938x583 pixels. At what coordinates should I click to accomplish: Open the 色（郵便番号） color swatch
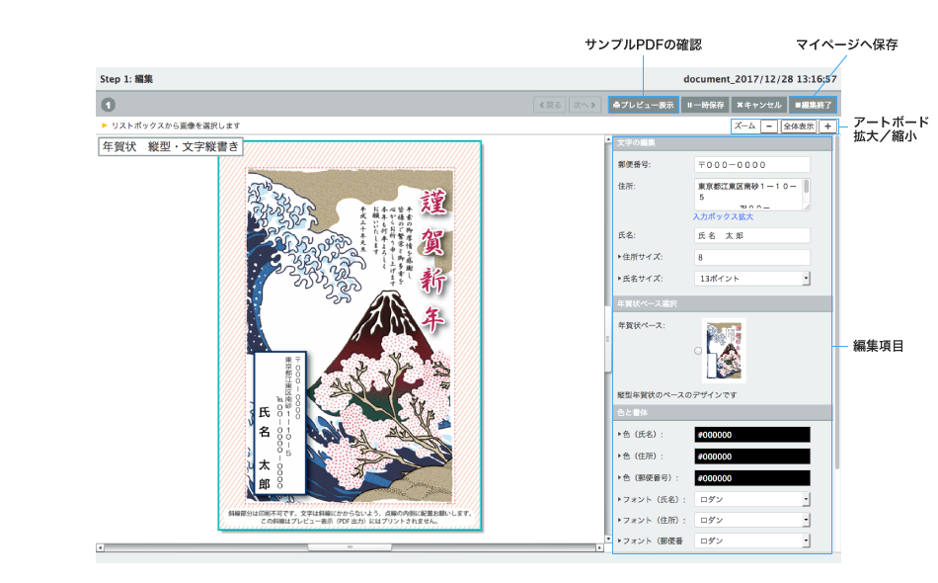pos(752,477)
